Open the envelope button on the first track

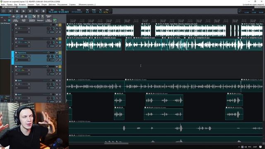pyautogui.click(x=57, y=32)
